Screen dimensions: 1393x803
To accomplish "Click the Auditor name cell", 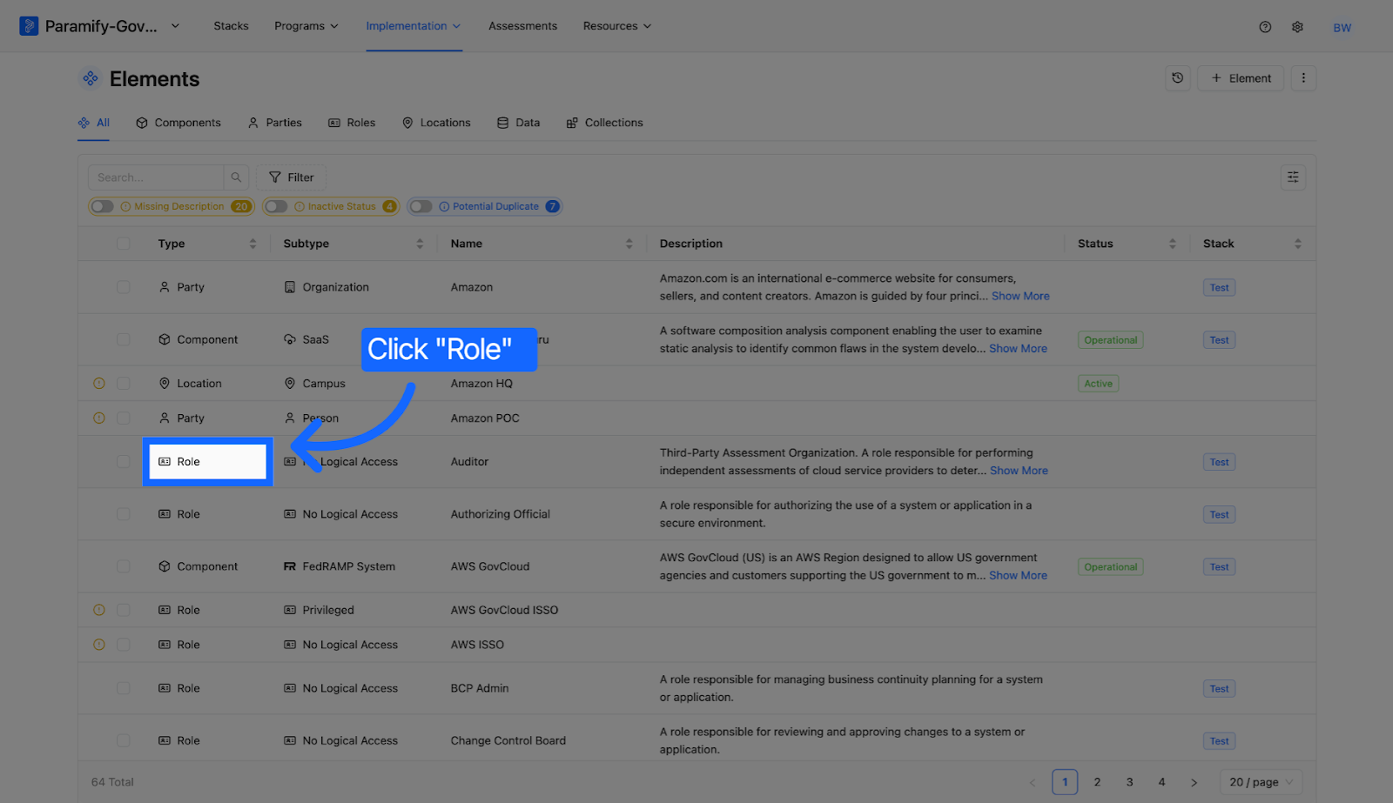I will coord(469,462).
